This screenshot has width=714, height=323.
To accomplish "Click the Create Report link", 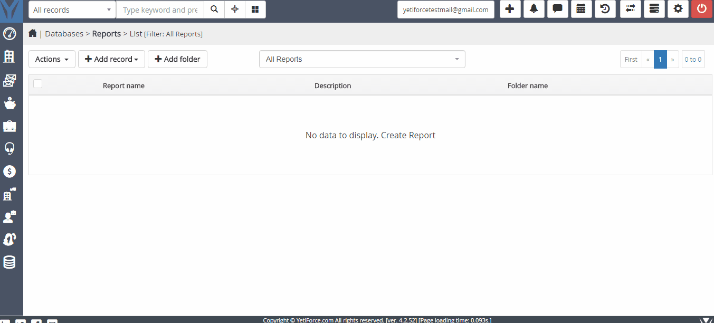I will coord(408,135).
